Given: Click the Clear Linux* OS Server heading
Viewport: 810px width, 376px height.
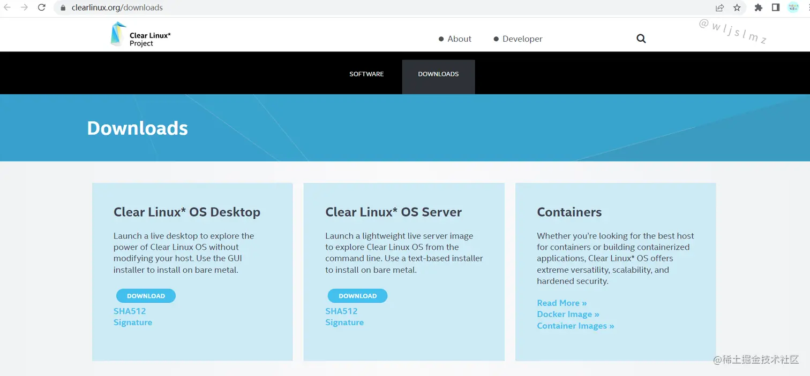Looking at the screenshot, I should coord(393,212).
